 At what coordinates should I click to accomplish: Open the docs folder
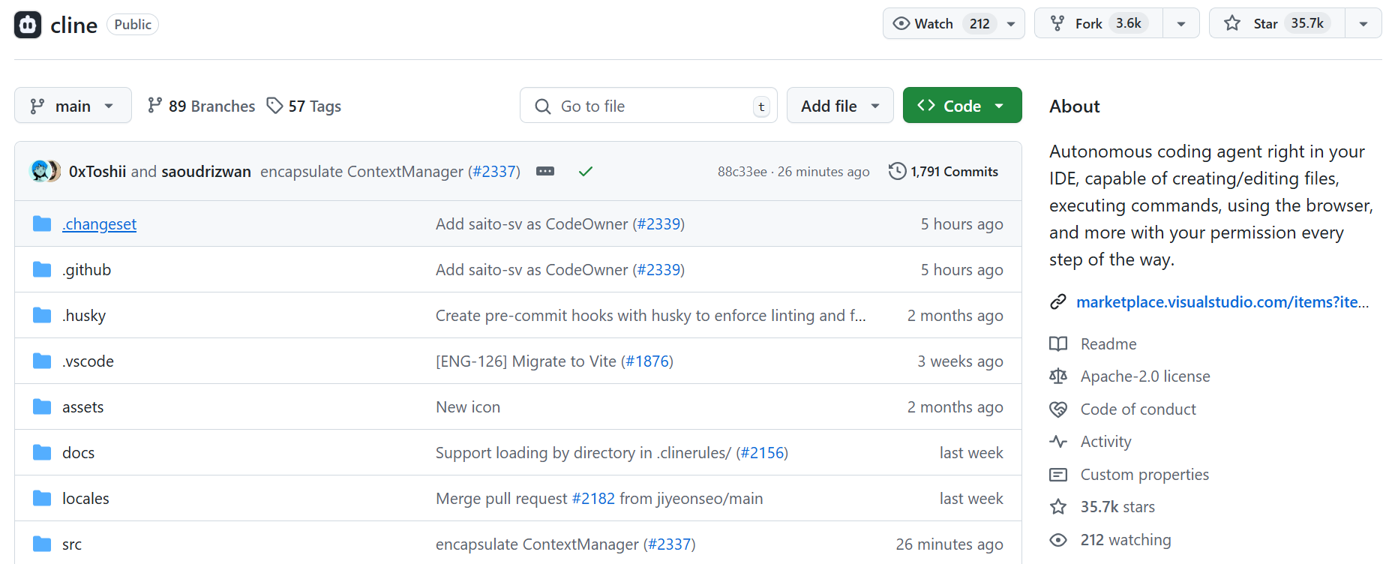(x=78, y=453)
